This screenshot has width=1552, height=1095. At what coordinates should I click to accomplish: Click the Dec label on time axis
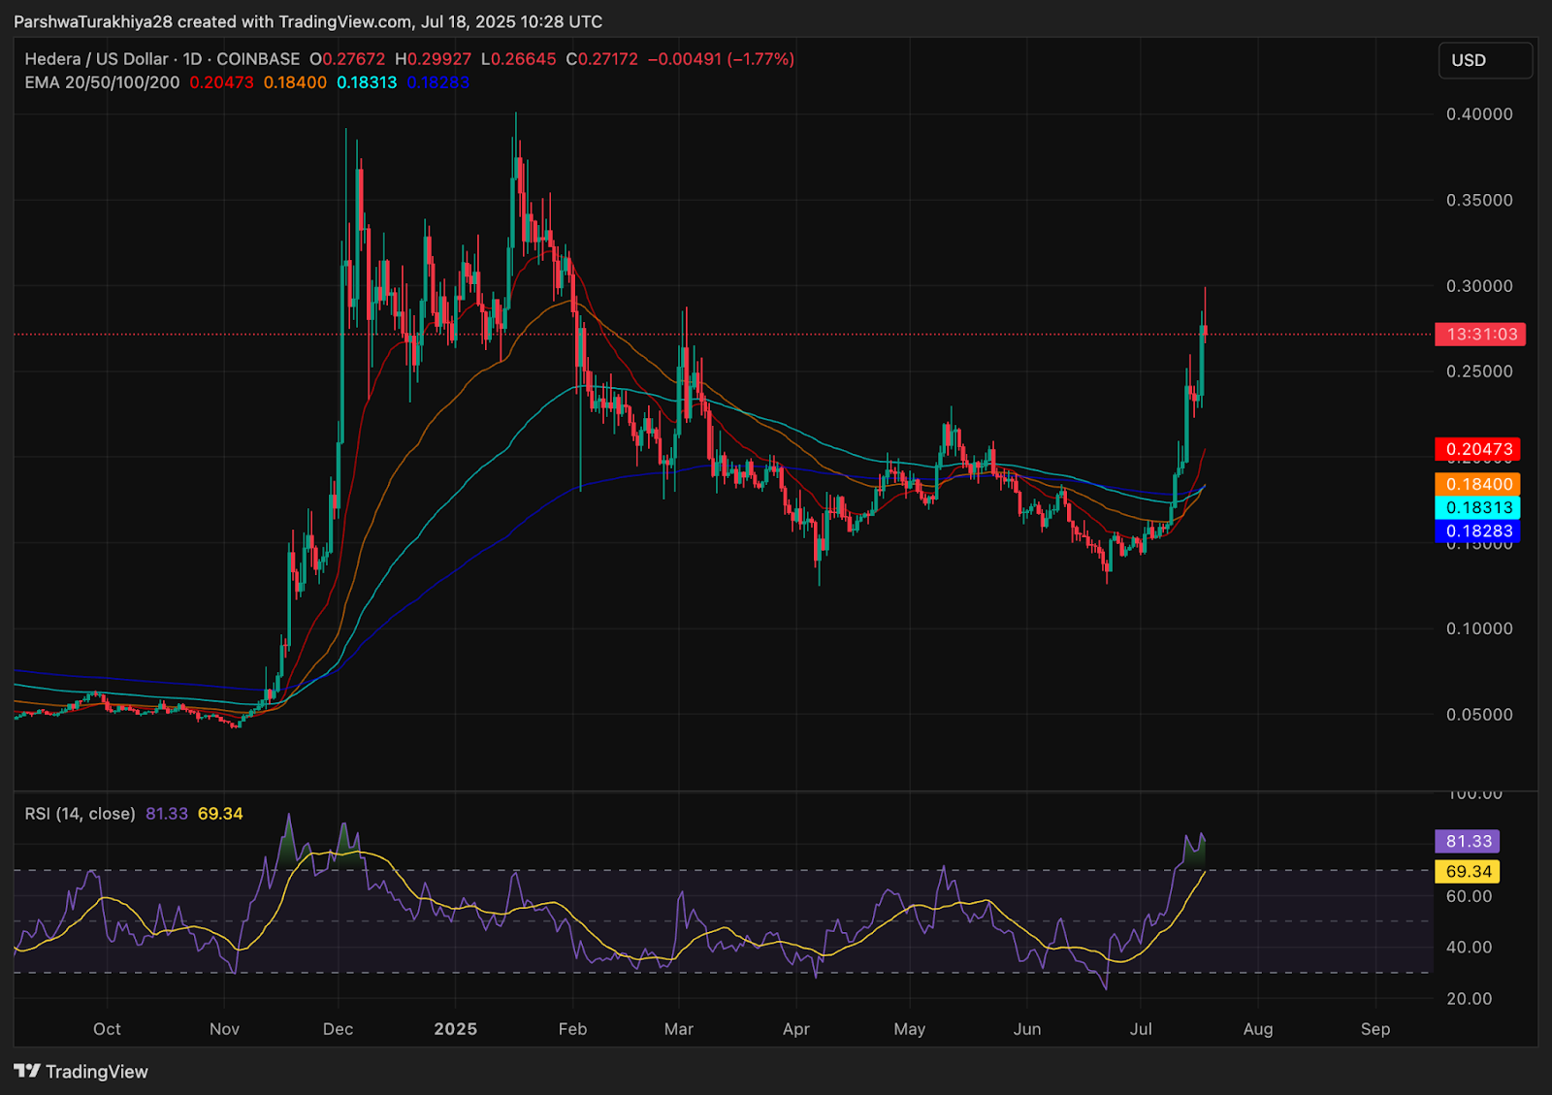(338, 1029)
